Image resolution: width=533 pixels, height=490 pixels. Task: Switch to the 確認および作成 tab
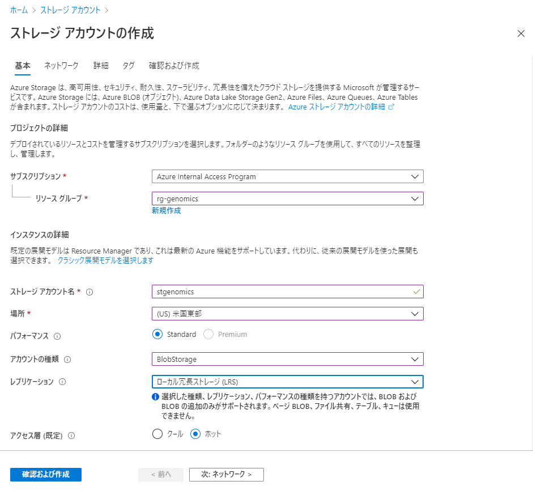point(174,66)
